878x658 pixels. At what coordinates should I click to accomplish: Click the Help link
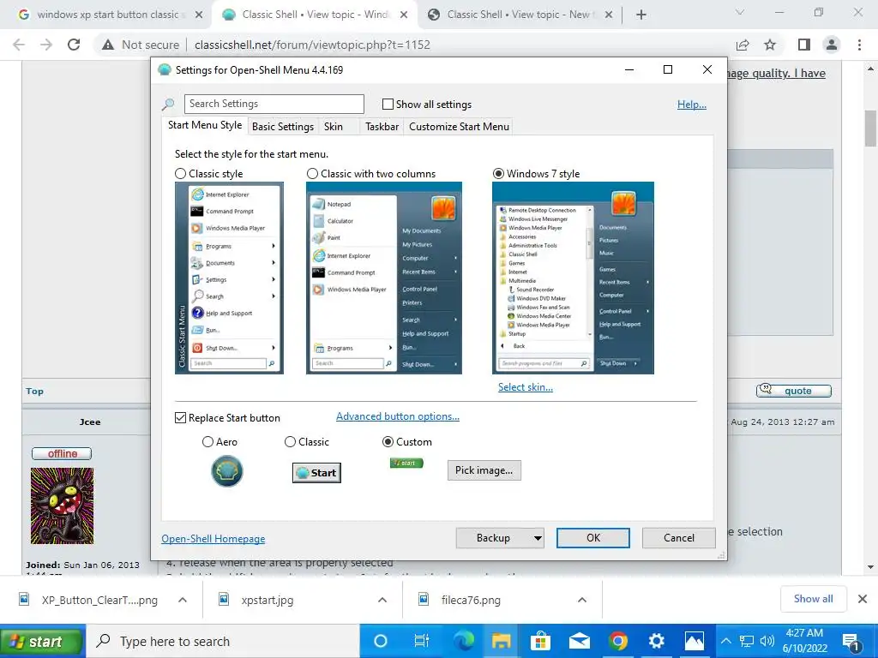[692, 105]
